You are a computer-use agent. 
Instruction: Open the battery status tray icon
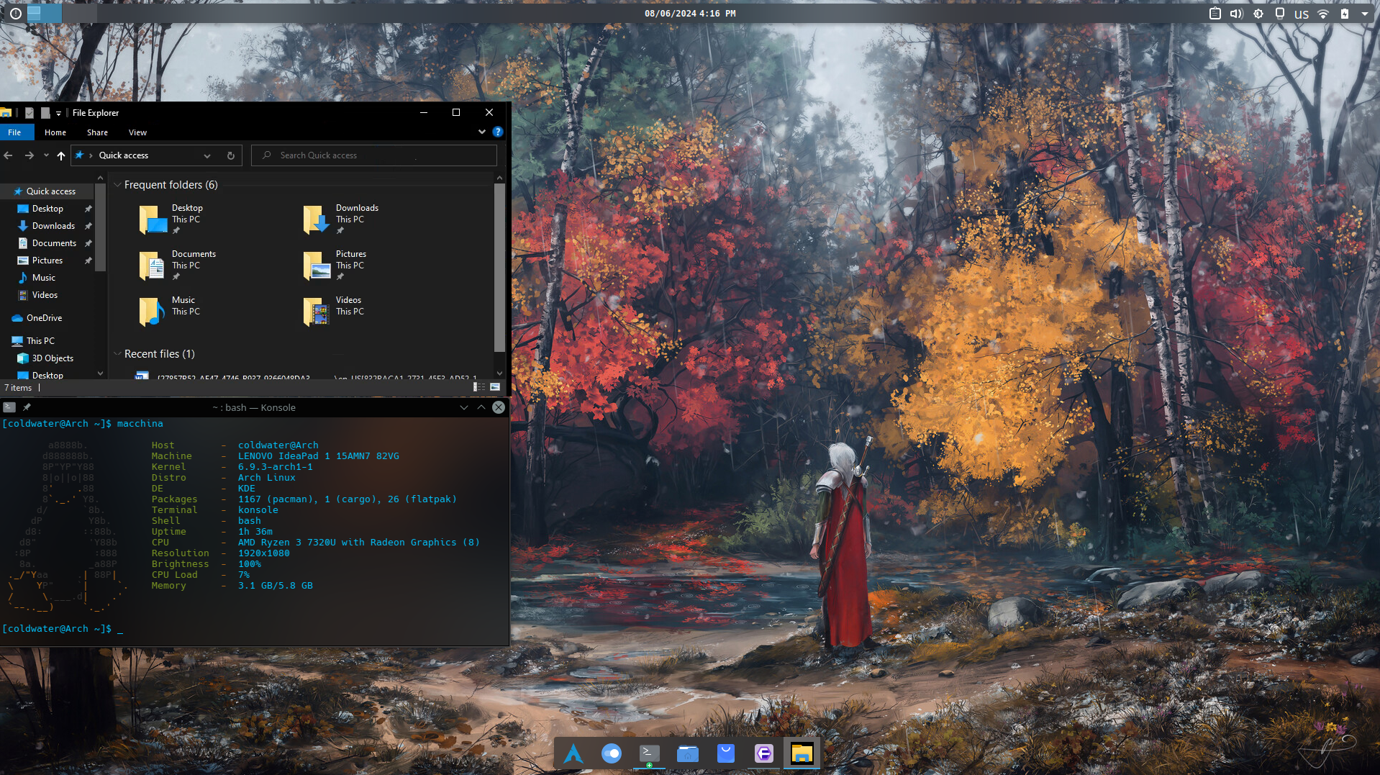(1345, 14)
